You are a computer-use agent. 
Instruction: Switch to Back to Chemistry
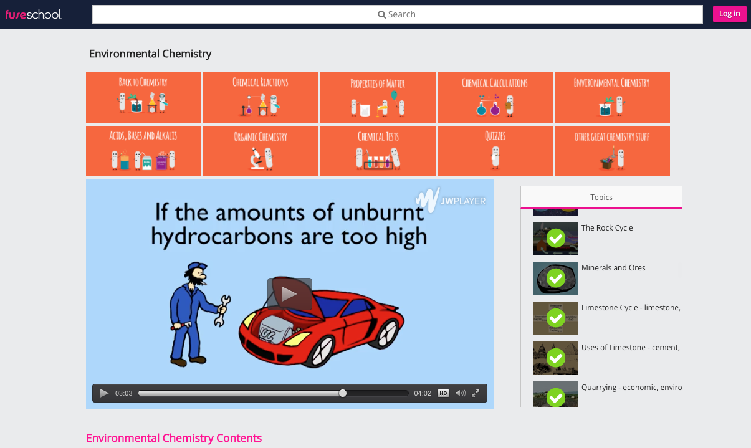pyautogui.click(x=143, y=97)
